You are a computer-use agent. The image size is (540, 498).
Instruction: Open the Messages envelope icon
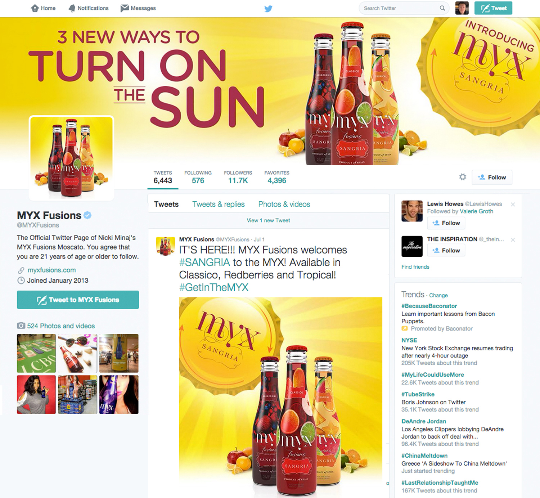pyautogui.click(x=125, y=8)
